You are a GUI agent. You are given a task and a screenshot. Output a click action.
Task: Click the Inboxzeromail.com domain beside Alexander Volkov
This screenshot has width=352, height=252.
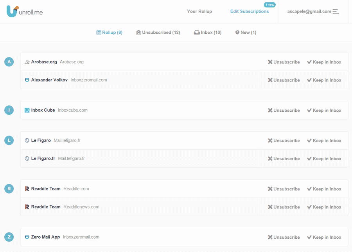click(x=89, y=80)
